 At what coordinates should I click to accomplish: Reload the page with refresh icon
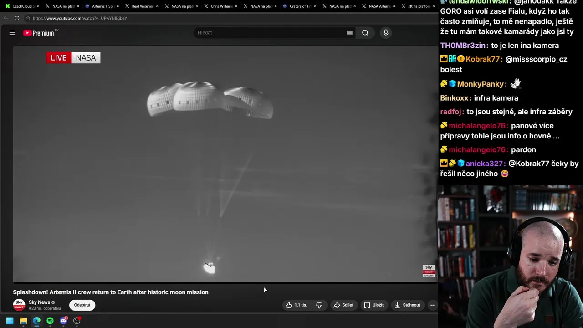(17, 18)
